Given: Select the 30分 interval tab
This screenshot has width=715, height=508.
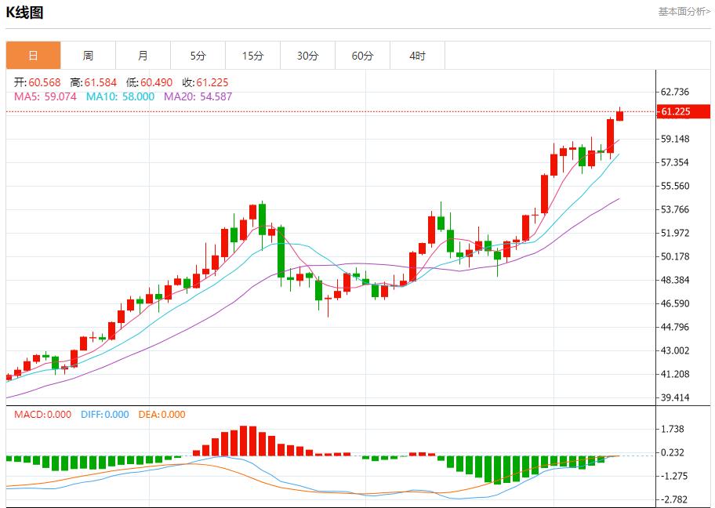Looking at the screenshot, I should [x=307, y=56].
